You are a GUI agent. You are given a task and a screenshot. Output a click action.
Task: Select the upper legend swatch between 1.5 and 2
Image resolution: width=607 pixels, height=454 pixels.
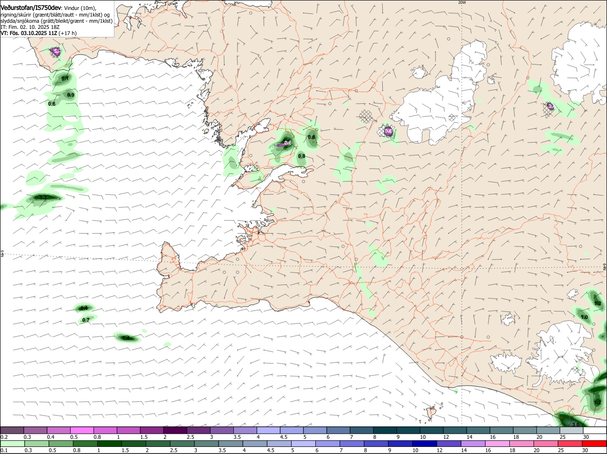pos(152,430)
